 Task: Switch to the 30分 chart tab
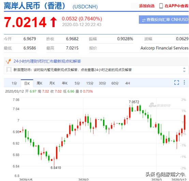click(x=102, y=83)
